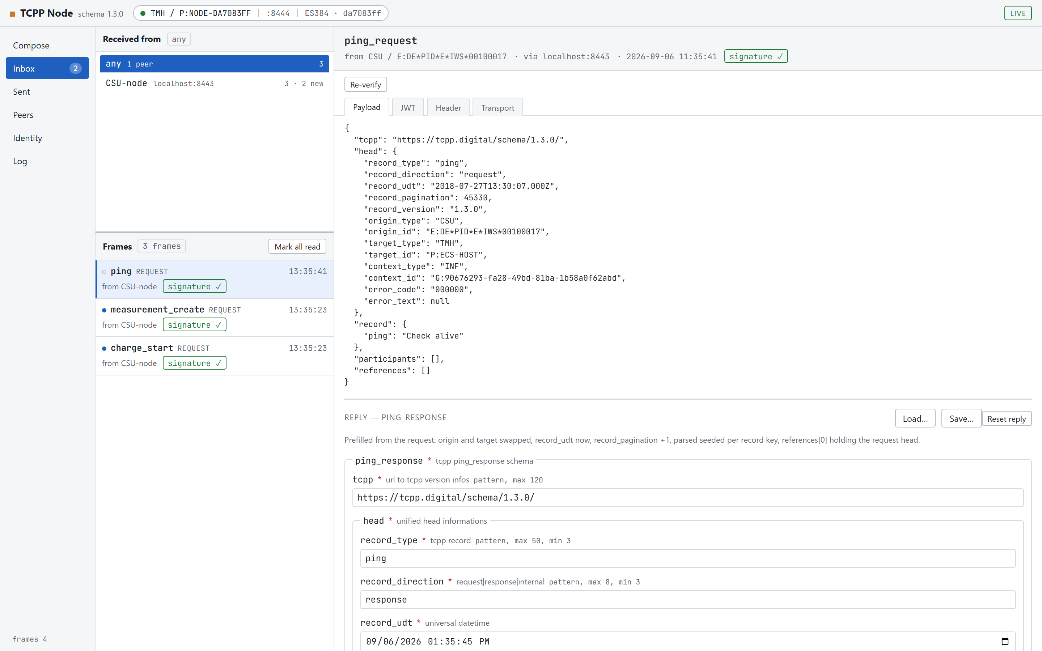
Task: Select the CSU-node localhost:8443 peer
Action: point(214,83)
